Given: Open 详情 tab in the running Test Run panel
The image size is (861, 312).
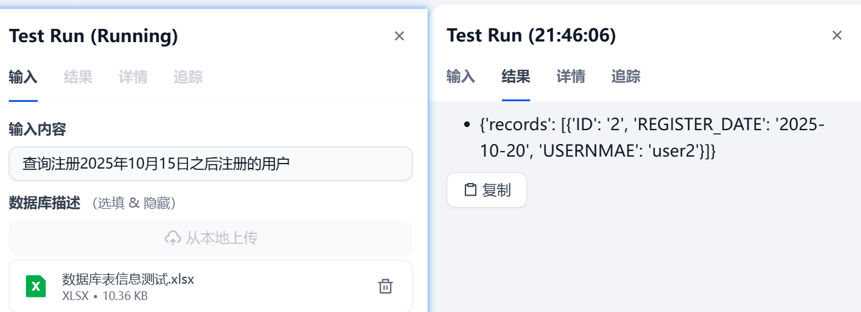Looking at the screenshot, I should click(133, 77).
